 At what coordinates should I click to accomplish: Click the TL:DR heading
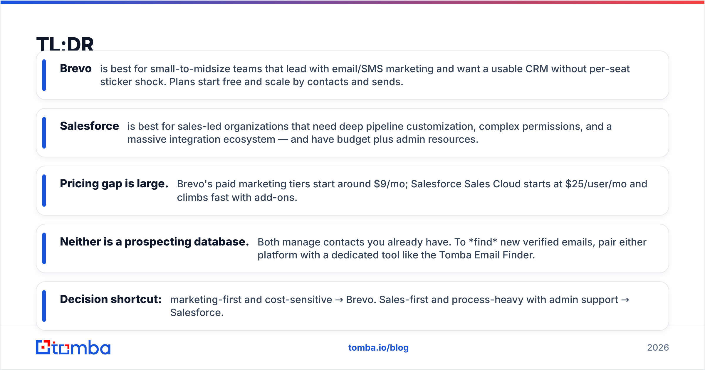[65, 44]
